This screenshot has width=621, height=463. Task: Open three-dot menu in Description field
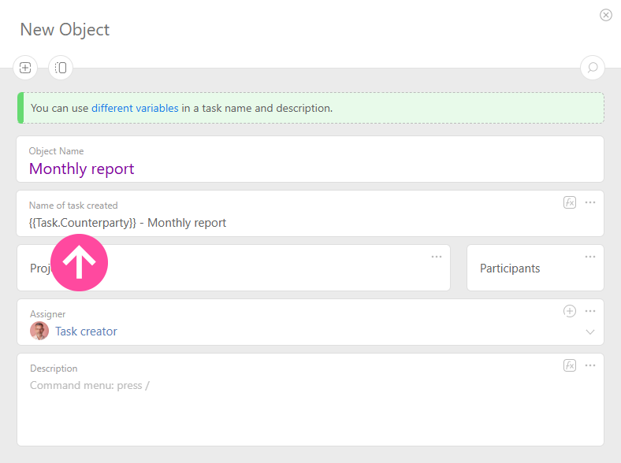click(x=590, y=365)
